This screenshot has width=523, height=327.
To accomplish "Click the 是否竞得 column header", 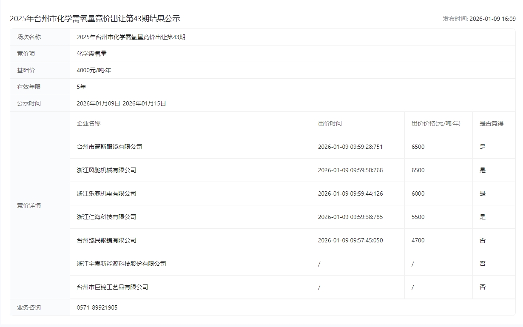I will 491,123.
